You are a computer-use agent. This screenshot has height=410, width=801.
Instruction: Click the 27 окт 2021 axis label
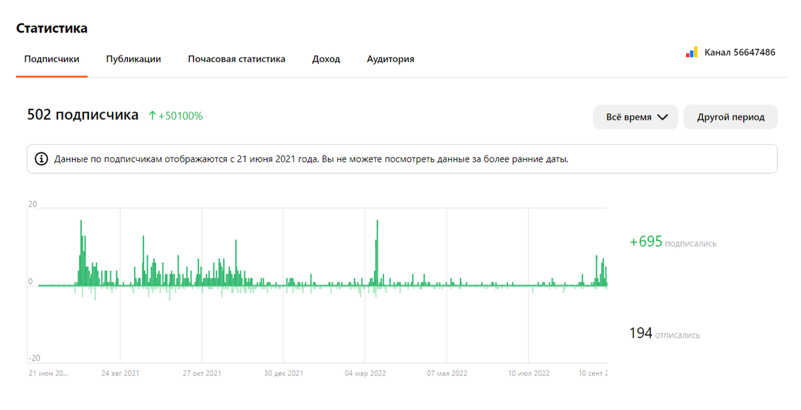pos(202,373)
